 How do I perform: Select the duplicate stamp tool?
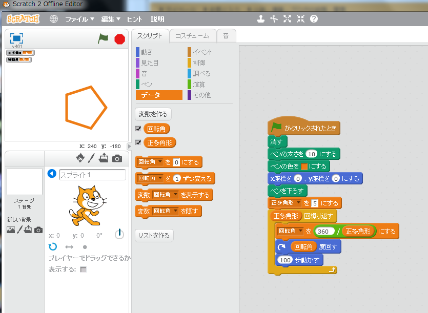[x=261, y=19]
